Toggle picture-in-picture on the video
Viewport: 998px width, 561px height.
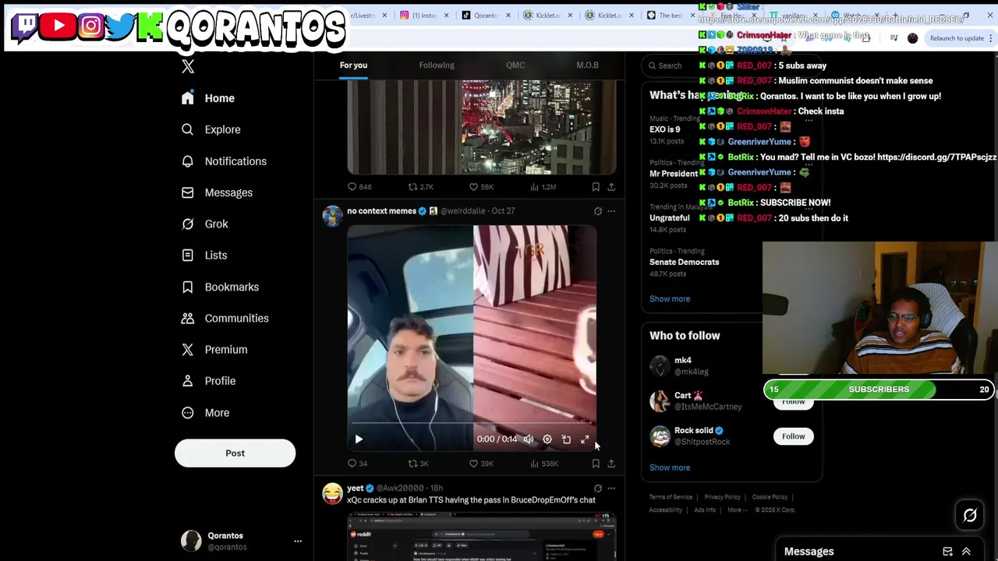click(x=566, y=439)
